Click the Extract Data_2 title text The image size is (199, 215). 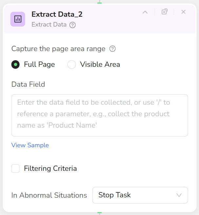point(57,14)
